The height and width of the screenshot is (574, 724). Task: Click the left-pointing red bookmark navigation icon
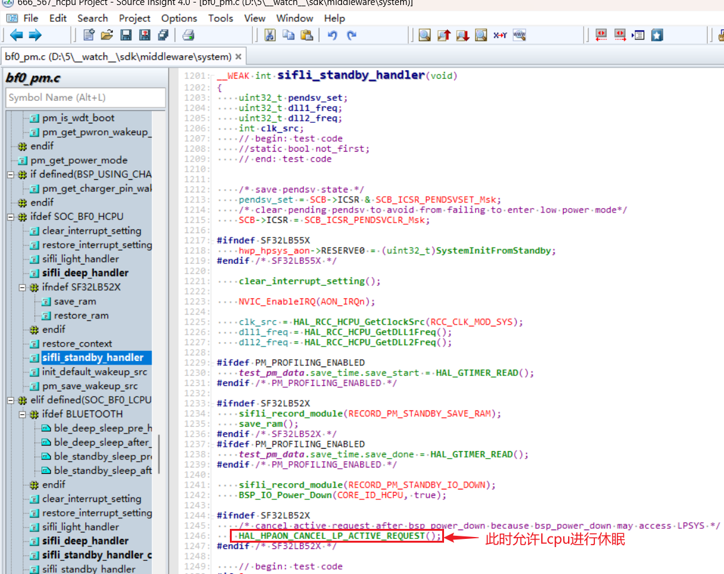click(x=601, y=35)
